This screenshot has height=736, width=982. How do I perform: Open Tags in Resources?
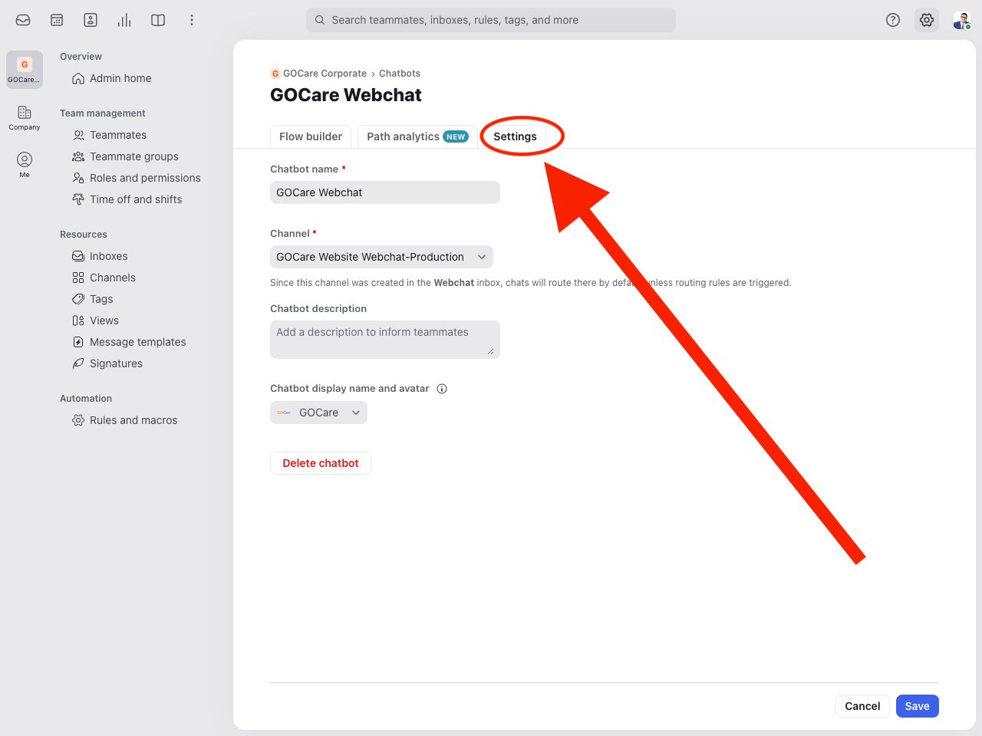point(101,299)
